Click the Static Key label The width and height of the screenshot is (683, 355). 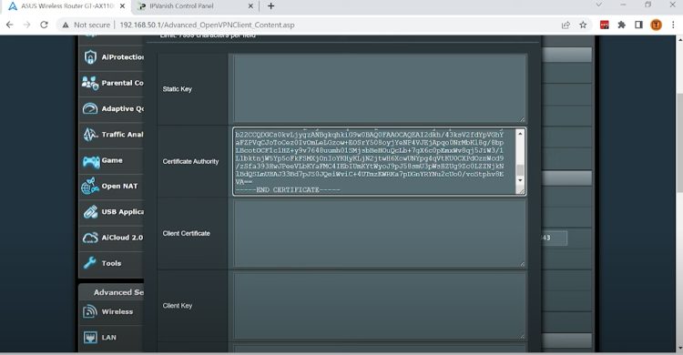point(178,89)
